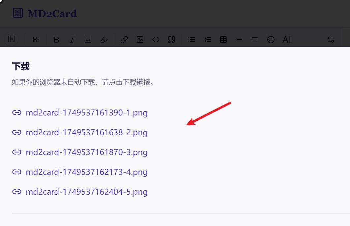Viewport: 350px width, 226px height.
Task: Download md2card-1749537161390-1.png
Action: point(86,113)
